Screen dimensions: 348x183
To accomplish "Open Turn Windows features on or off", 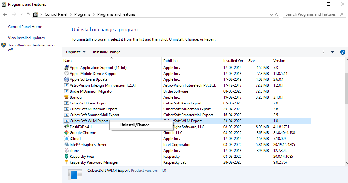I will tap(32, 47).
